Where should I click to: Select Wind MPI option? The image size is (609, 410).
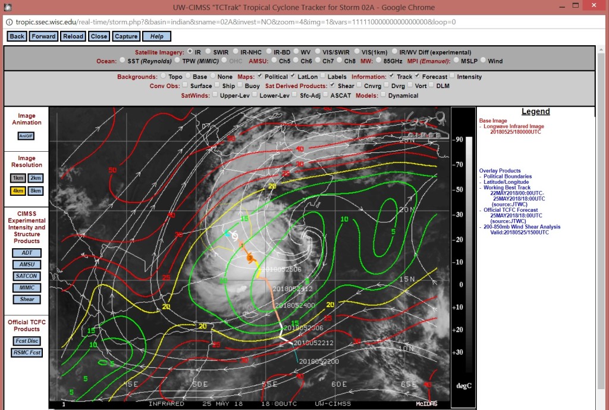click(483, 60)
